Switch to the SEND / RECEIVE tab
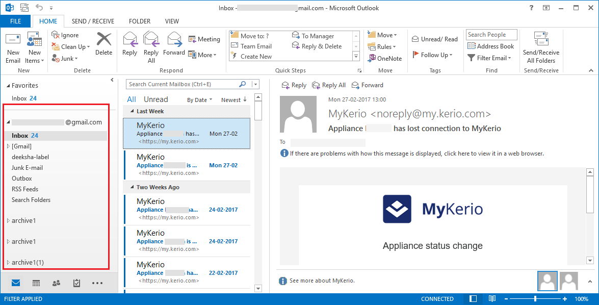 point(93,21)
